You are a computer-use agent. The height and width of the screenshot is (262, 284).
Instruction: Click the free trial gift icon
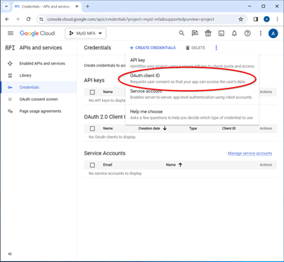208,33
